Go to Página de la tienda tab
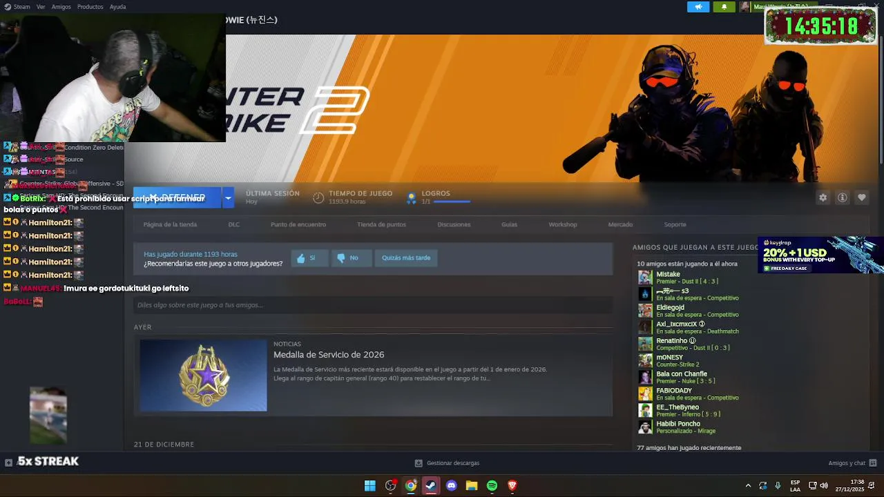Image resolution: width=884 pixels, height=497 pixels. click(170, 224)
